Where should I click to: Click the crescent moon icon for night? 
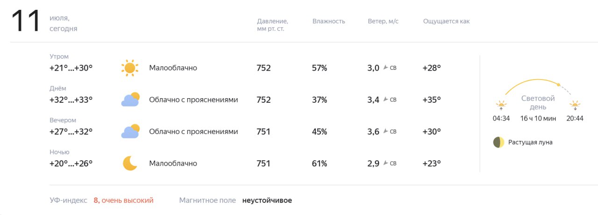click(130, 163)
